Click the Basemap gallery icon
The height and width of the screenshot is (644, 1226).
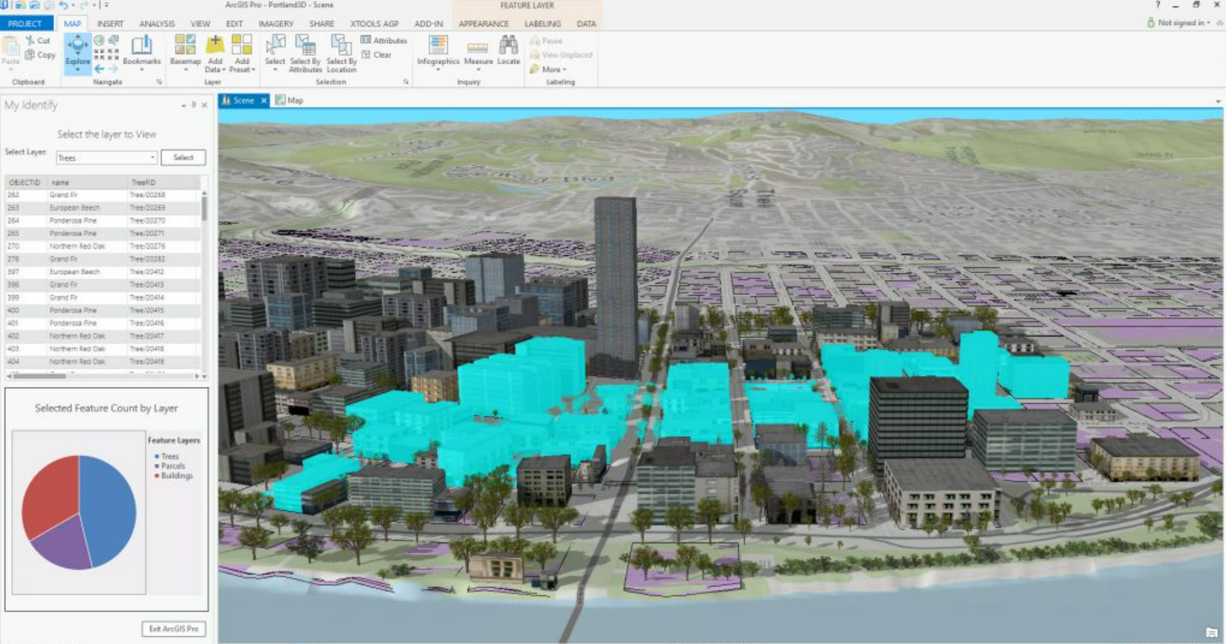[185, 45]
